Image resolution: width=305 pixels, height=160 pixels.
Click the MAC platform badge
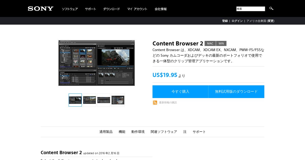[x=210, y=43]
